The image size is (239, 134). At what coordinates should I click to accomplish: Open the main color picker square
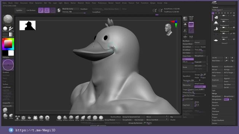click(8, 44)
